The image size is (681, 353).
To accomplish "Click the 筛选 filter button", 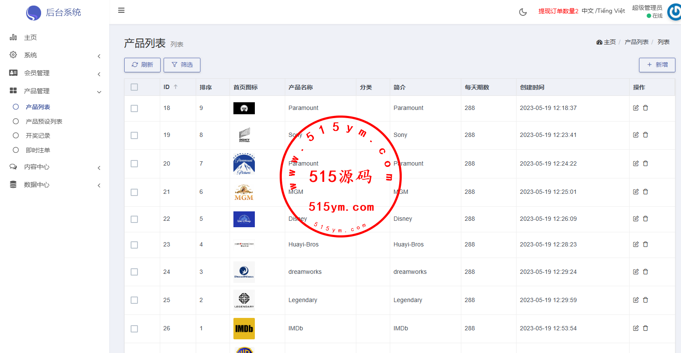I will (x=182, y=65).
